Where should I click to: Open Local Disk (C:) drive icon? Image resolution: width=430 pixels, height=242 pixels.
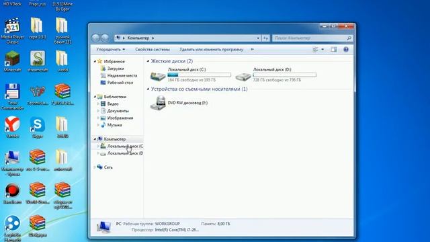(158, 76)
